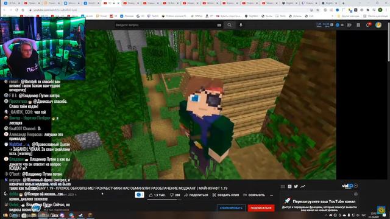This screenshot has width=390, height=219.
Task: Like the video showing 1,9 тыс.
Action: (157, 195)
